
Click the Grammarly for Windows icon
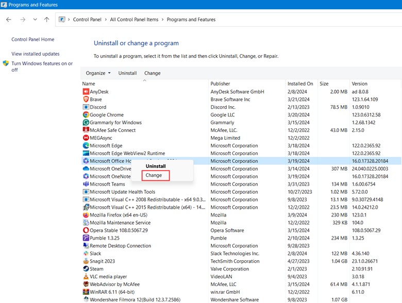86,122
